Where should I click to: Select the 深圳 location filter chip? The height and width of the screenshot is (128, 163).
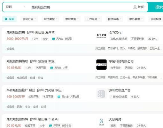[9, 19]
